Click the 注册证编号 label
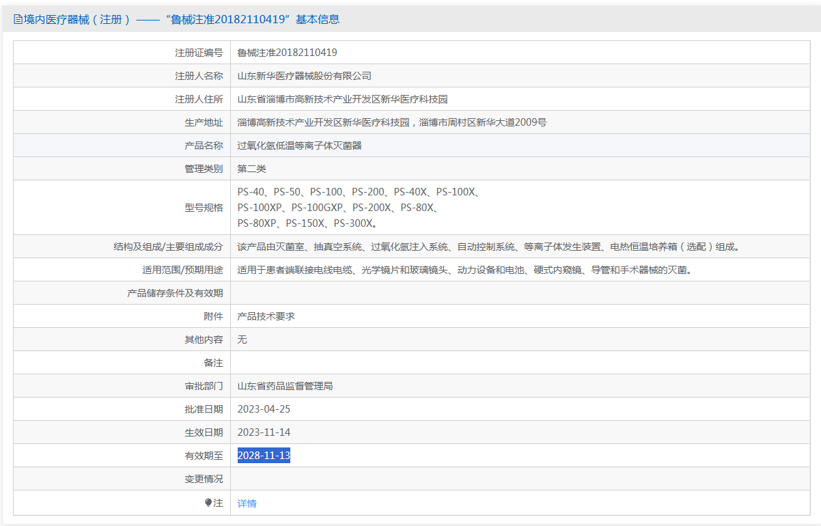The height and width of the screenshot is (526, 821). tap(199, 53)
